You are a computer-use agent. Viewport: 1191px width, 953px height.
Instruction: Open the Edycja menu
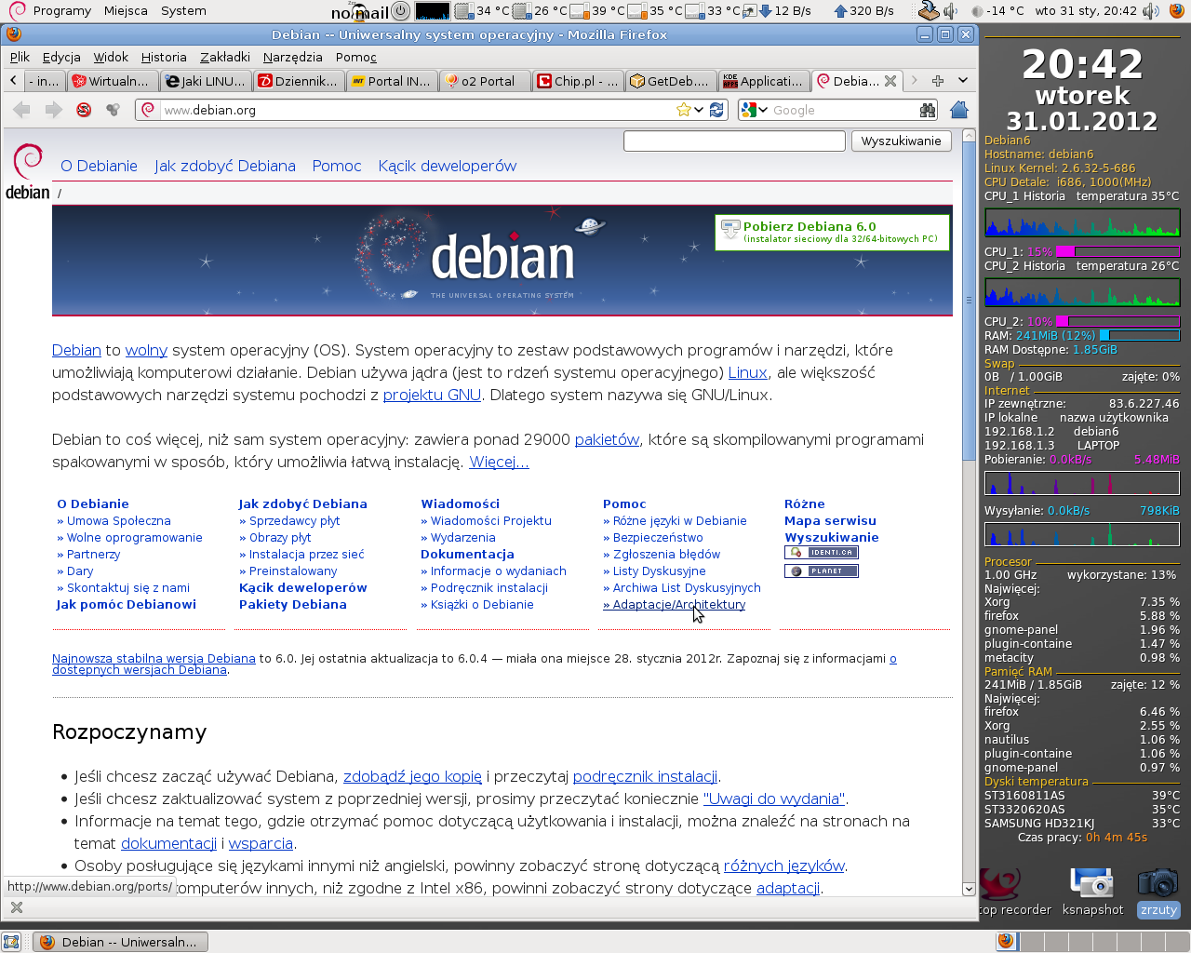61,57
